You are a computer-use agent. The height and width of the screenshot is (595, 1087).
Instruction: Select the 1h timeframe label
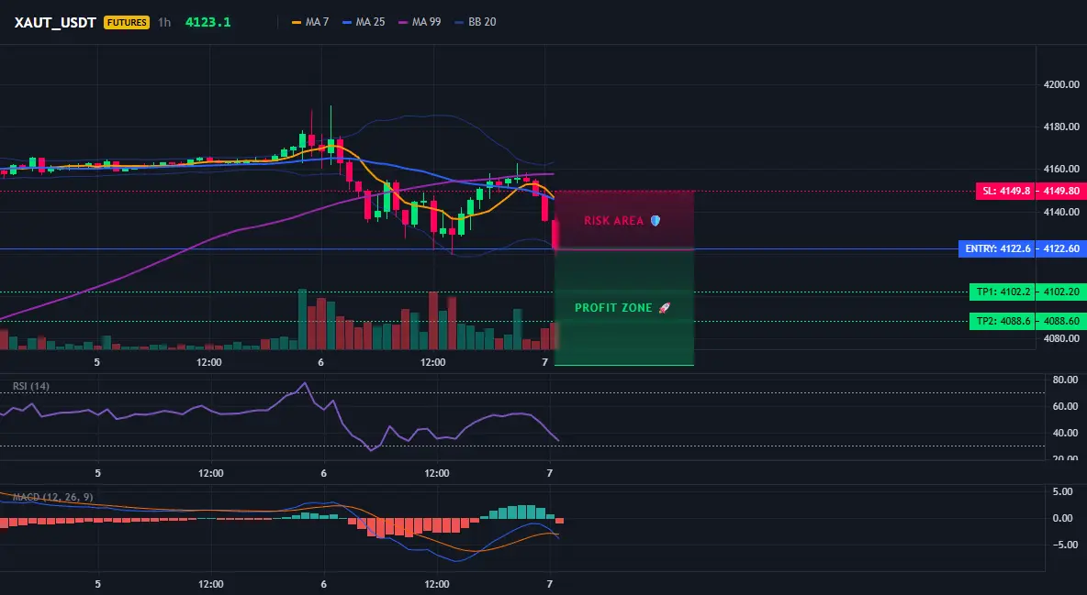tap(164, 22)
